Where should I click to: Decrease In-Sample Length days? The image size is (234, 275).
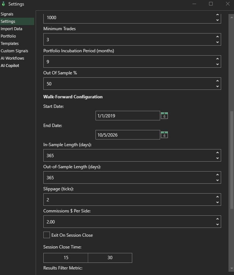pyautogui.click(x=217, y=158)
